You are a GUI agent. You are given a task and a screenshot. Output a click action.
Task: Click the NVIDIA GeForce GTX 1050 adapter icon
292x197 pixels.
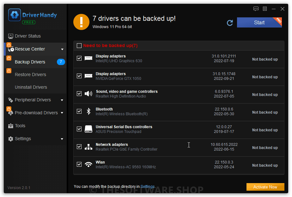88,76
